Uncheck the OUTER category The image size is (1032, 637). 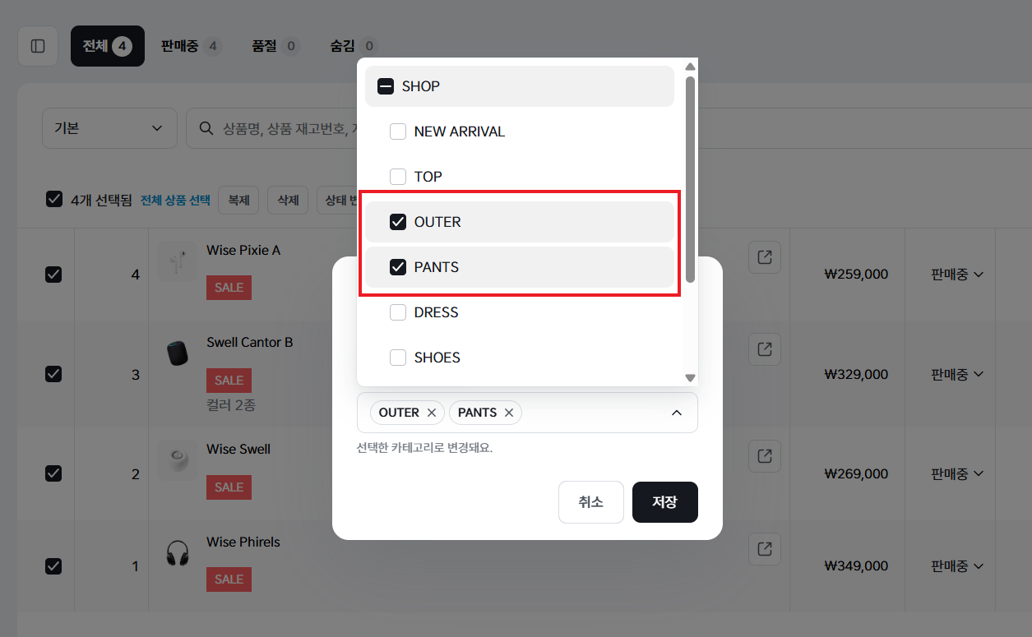coord(398,222)
